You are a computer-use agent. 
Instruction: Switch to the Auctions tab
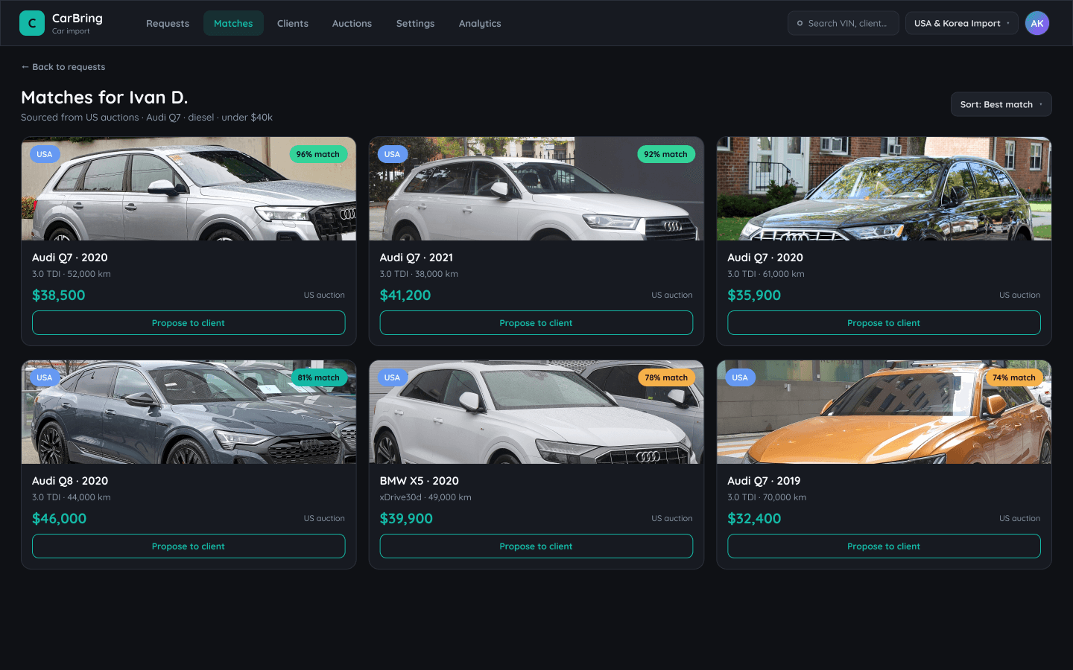[352, 23]
